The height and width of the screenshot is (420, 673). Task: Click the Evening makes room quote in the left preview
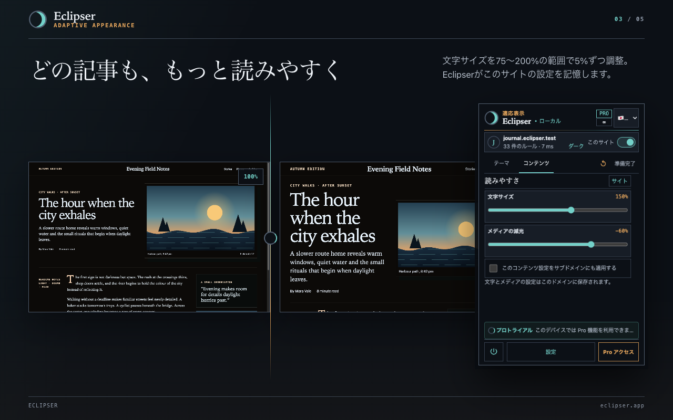click(224, 295)
